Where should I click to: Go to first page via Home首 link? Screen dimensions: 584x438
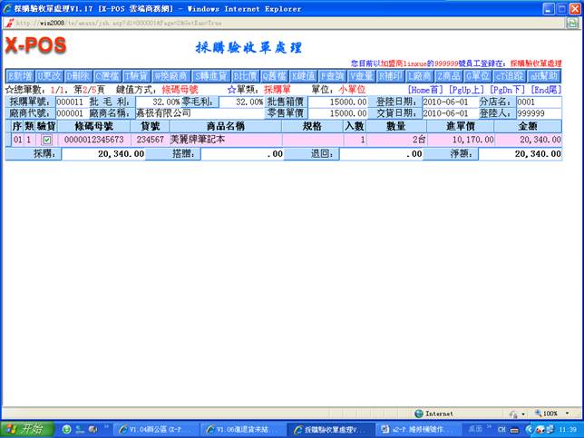point(426,91)
